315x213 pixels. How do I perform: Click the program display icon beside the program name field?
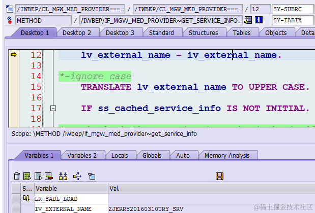(x=10, y=9)
